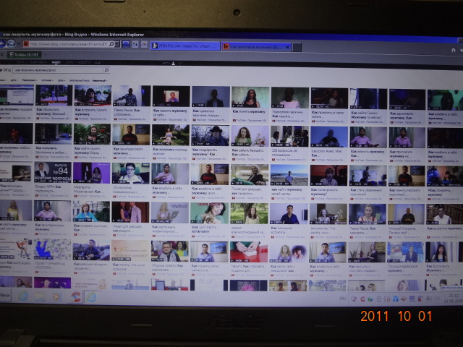Viewport: 463px width, 347px height.
Task: Open the НОВОСТИ section in the Bing navigation
Action: [84, 63]
